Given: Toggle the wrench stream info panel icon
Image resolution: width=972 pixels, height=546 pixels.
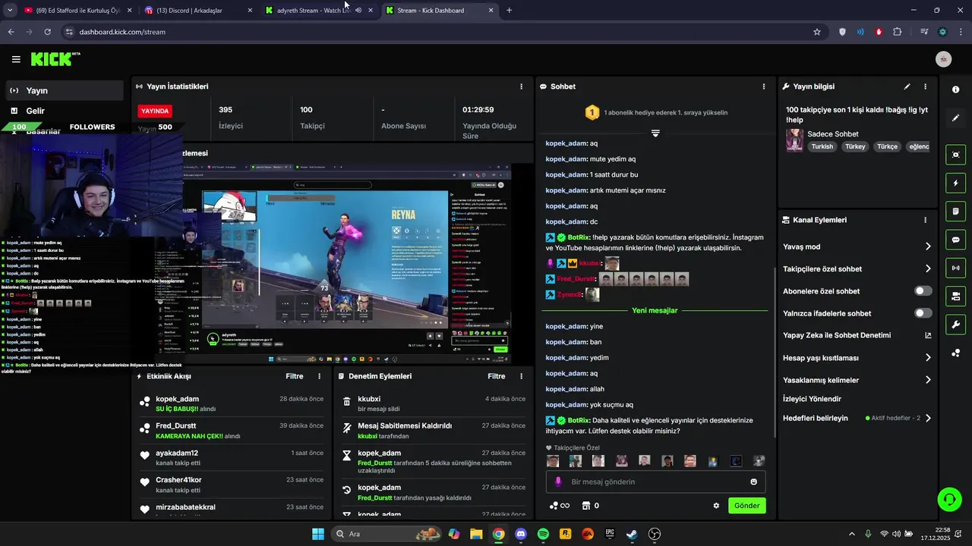Looking at the screenshot, I should pyautogui.click(x=955, y=325).
